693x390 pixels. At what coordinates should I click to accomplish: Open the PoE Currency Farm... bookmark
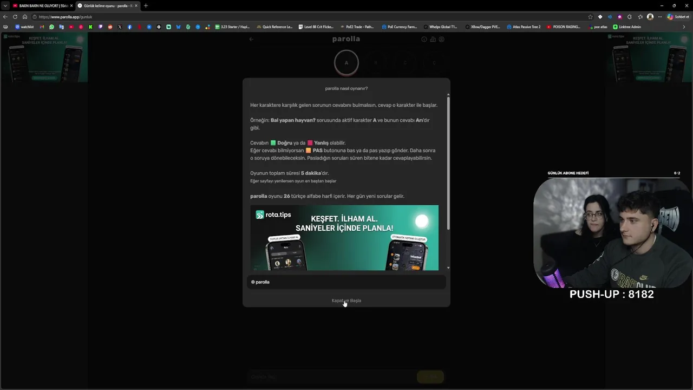[400, 27]
